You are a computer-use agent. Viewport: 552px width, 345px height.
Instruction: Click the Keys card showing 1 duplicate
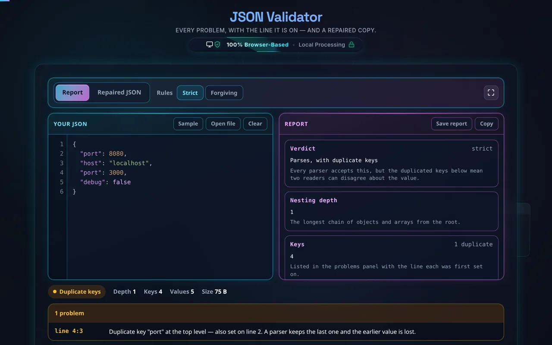coord(392,257)
